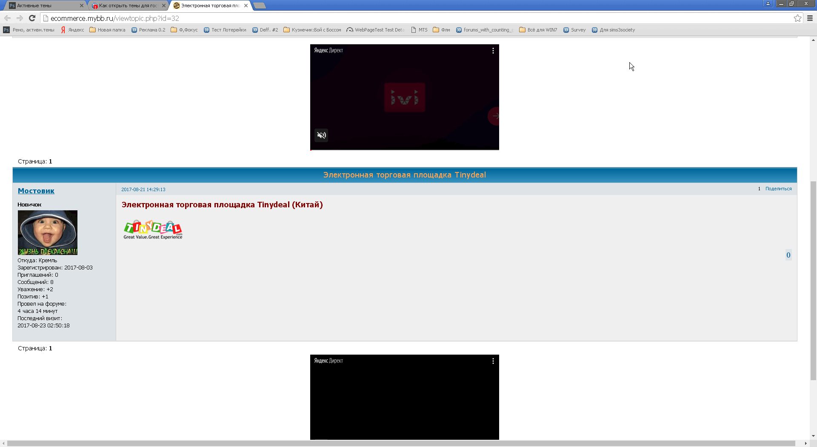
Task: Open the Для sims3society bookmark
Action: pos(613,30)
